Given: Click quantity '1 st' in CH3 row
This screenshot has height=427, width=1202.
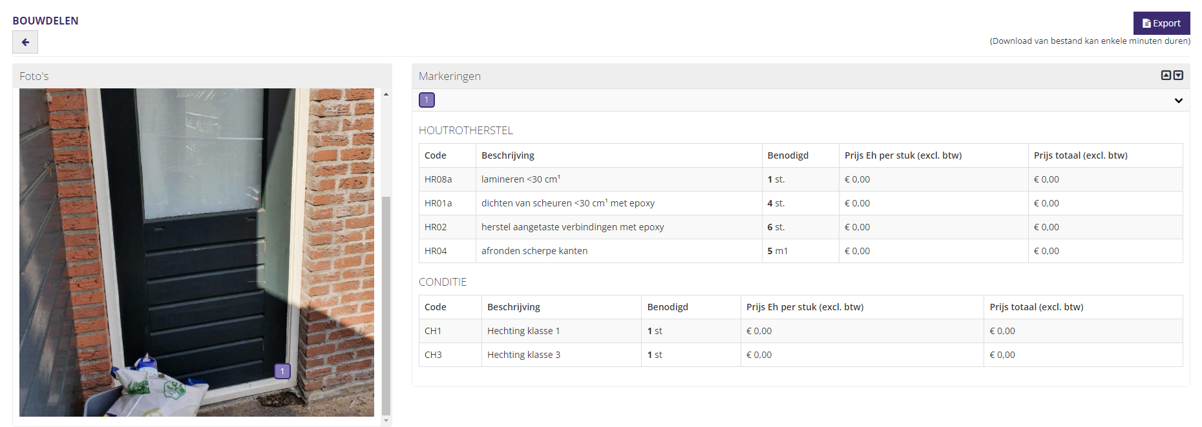Looking at the screenshot, I should [x=655, y=355].
